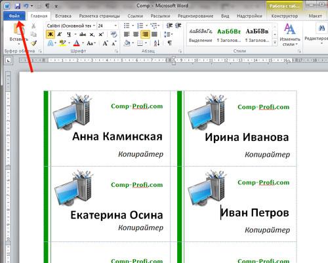Image resolution: width=328 pixels, height=263 pixels.
Task: Apply the Выделение style
Action: [201, 35]
